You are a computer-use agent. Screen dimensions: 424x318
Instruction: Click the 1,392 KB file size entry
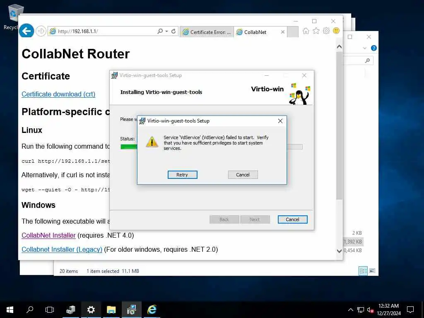(x=353, y=242)
